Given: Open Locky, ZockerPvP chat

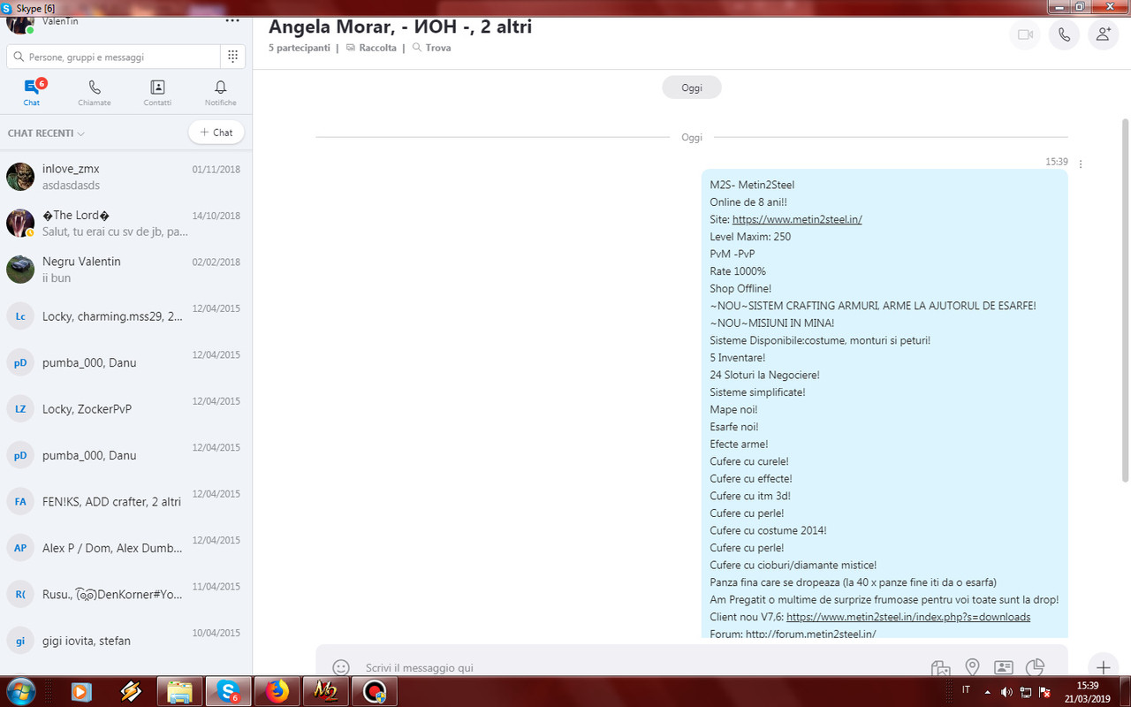Looking at the screenshot, I should [125, 409].
